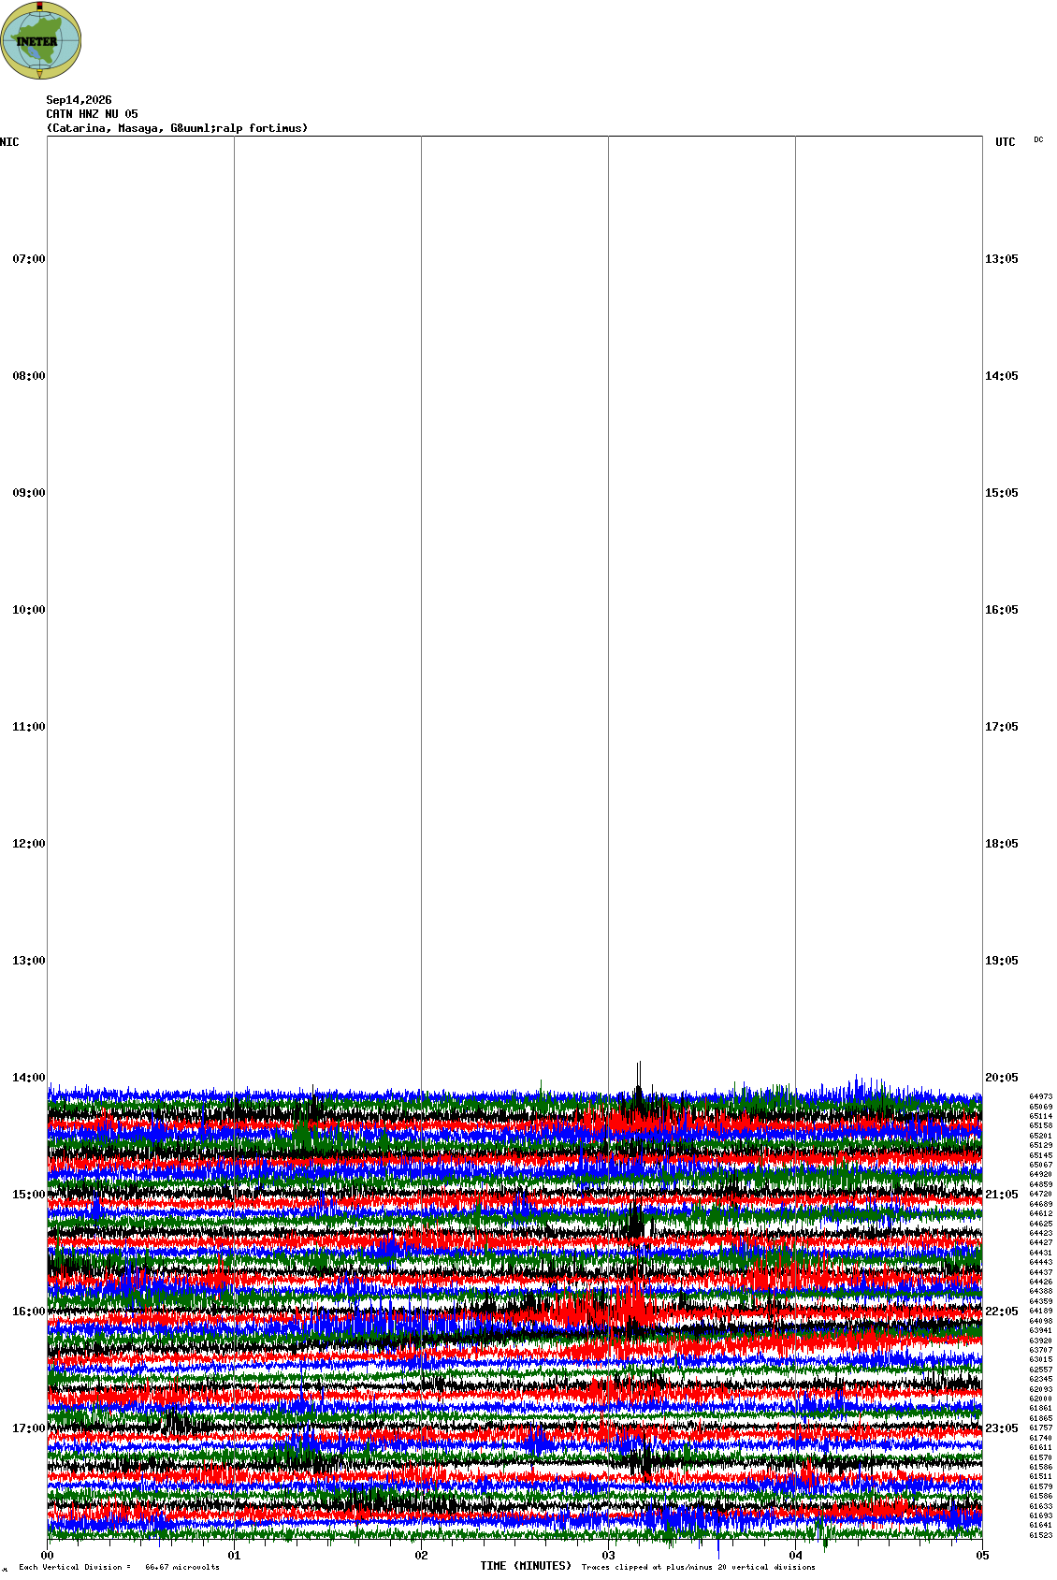Select the 23:05 UTC time marker
The width and height of the screenshot is (1057, 1580).
coord(1002,1428)
